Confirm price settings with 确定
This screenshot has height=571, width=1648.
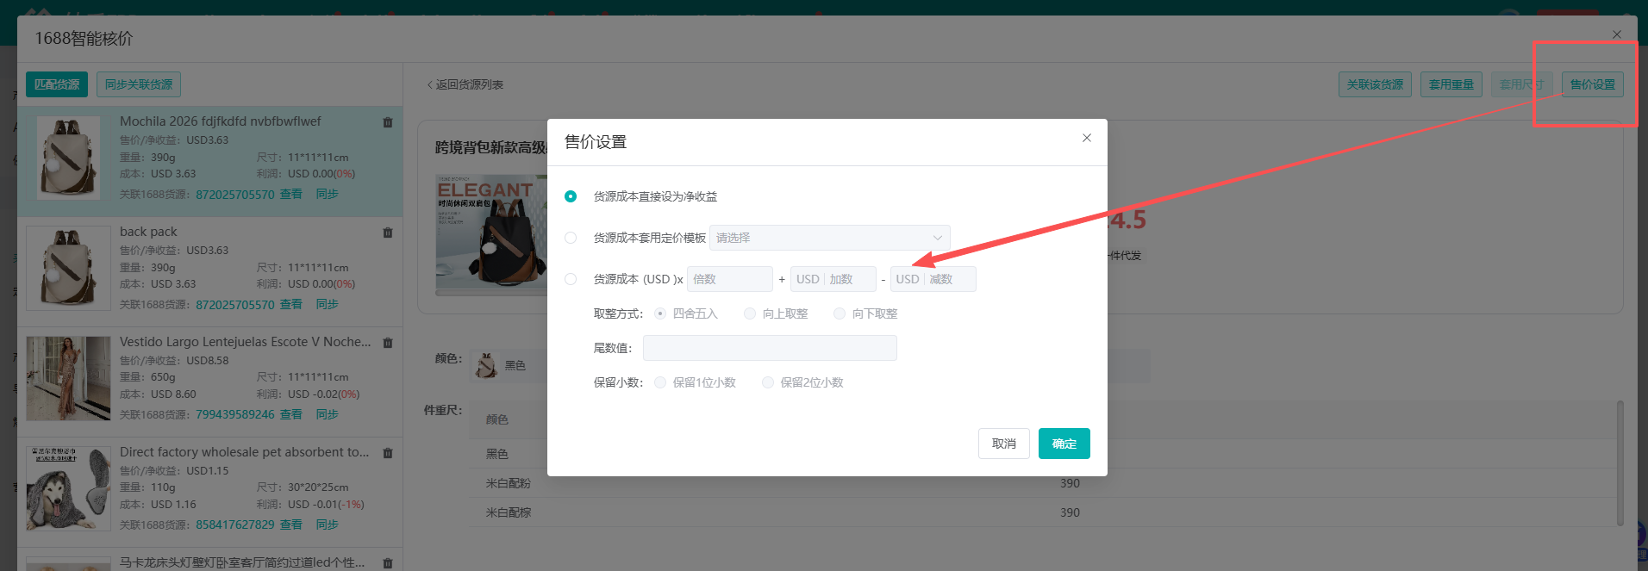1064,444
